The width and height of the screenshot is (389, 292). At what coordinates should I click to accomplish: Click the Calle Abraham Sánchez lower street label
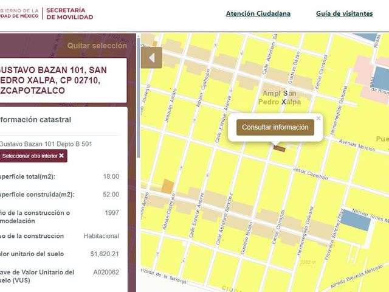(x=224, y=218)
